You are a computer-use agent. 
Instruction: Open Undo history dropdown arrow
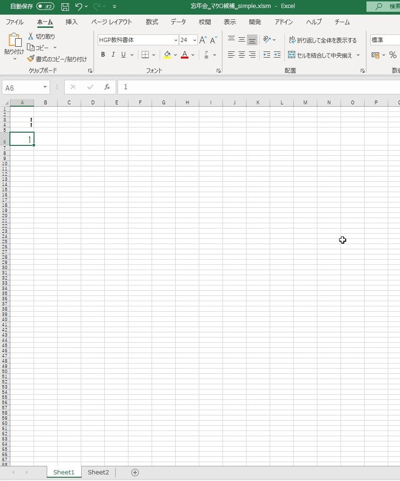click(86, 7)
